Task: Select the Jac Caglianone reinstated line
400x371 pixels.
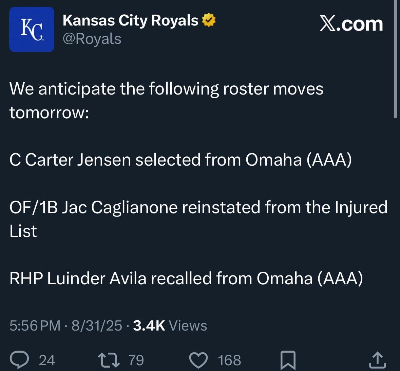Action: click(198, 207)
